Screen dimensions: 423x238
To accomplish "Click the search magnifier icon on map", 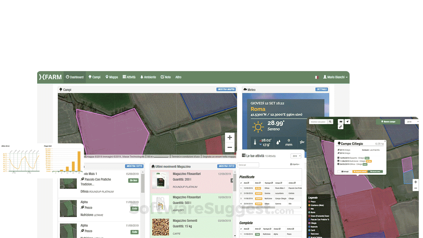I will click(x=331, y=122).
